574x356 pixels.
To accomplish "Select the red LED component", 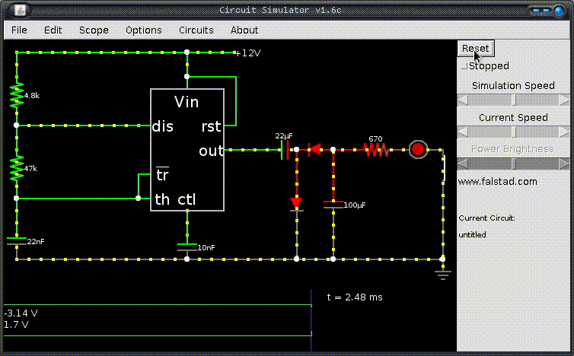I will pyautogui.click(x=418, y=149).
